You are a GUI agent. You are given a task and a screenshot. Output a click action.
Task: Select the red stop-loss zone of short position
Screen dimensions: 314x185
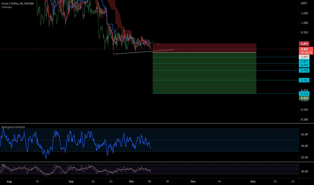(x=204, y=48)
